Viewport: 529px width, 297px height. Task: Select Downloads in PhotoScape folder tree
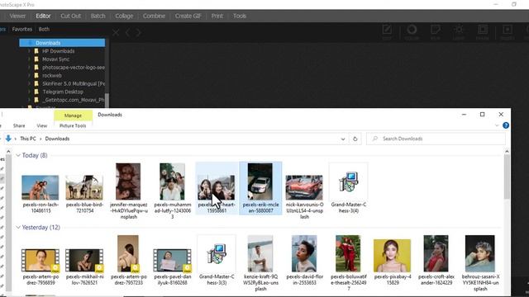(62, 43)
